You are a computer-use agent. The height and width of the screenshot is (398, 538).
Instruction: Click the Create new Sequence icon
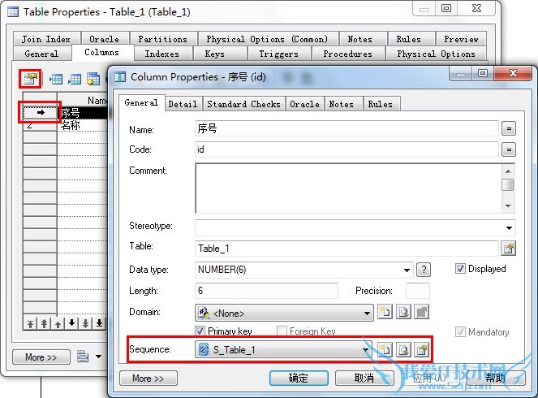coord(386,350)
